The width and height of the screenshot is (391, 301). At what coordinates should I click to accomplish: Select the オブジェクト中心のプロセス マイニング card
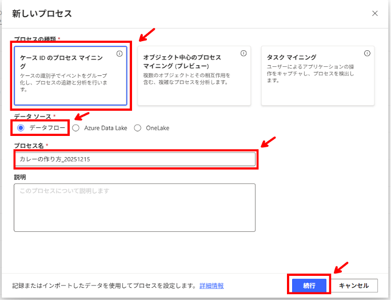click(x=194, y=76)
